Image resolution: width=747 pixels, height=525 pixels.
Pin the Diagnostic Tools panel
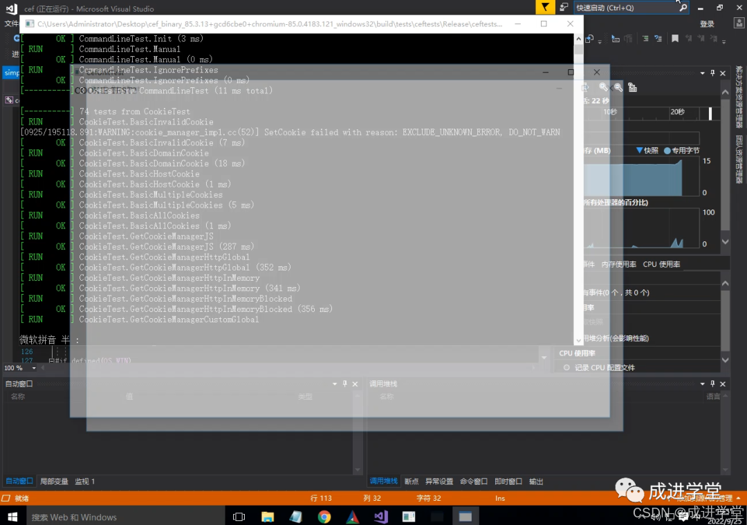[712, 73]
